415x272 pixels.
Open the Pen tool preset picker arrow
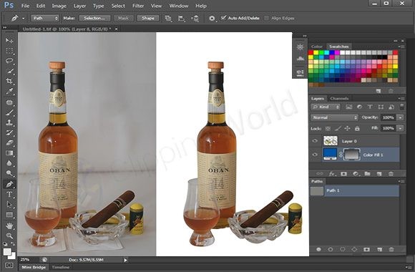point(24,19)
